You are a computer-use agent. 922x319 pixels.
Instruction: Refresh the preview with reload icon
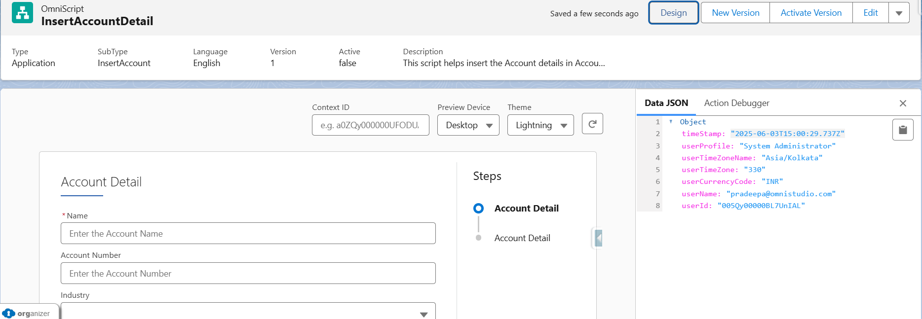point(592,124)
